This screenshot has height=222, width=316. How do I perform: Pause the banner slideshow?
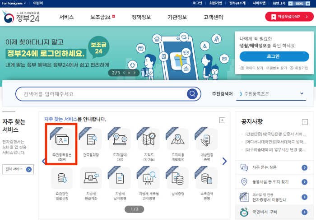pos(129,73)
